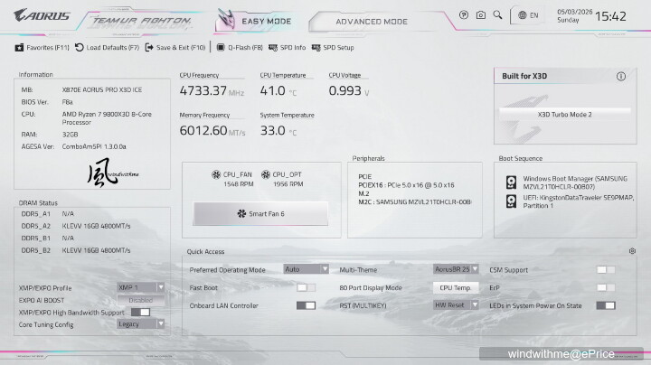
Task: Click the Favorites star folder icon
Action: tap(19, 48)
